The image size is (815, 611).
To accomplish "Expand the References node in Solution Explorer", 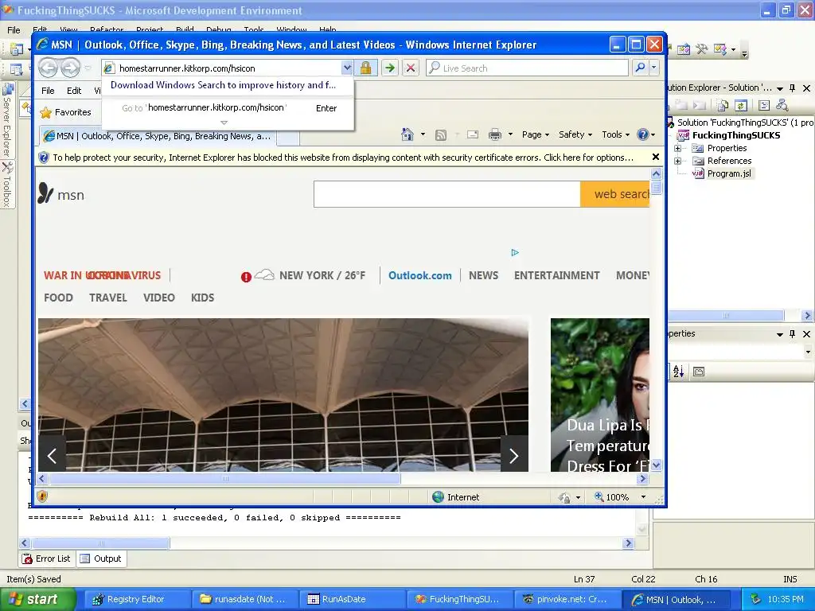I will tap(678, 161).
